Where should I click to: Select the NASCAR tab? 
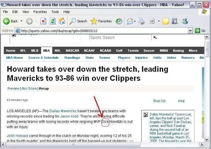[72, 51]
